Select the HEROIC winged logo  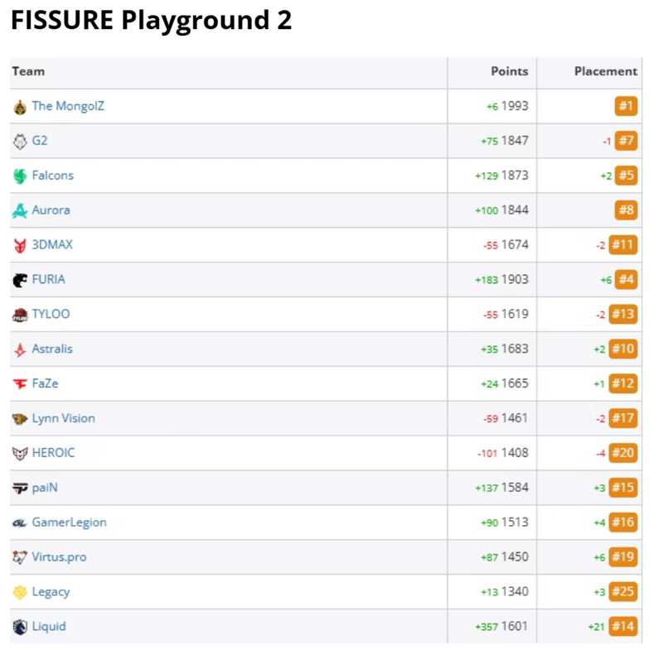(20, 453)
